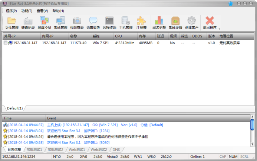
Task: Open 键盘记录 keylogger tool
Action: [x=28, y=23]
